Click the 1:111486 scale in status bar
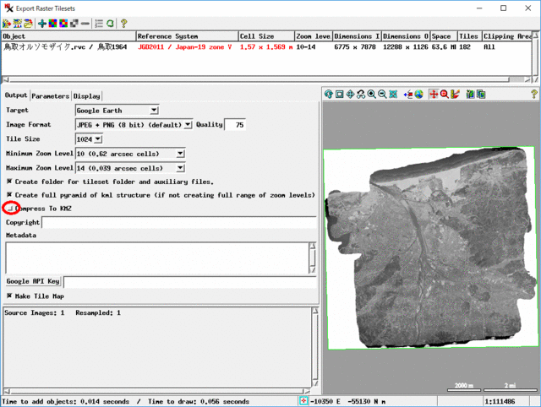 500,401
